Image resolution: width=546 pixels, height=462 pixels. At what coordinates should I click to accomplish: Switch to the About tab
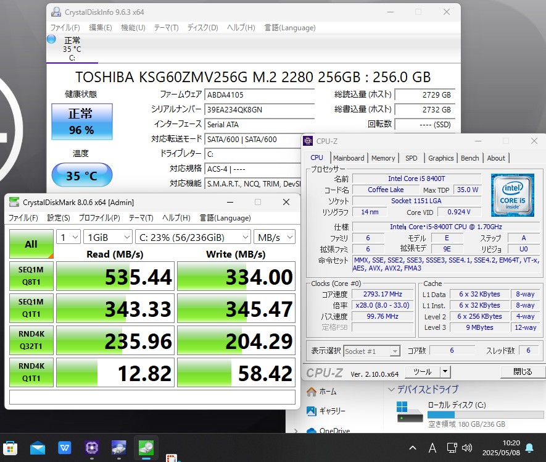(496, 158)
